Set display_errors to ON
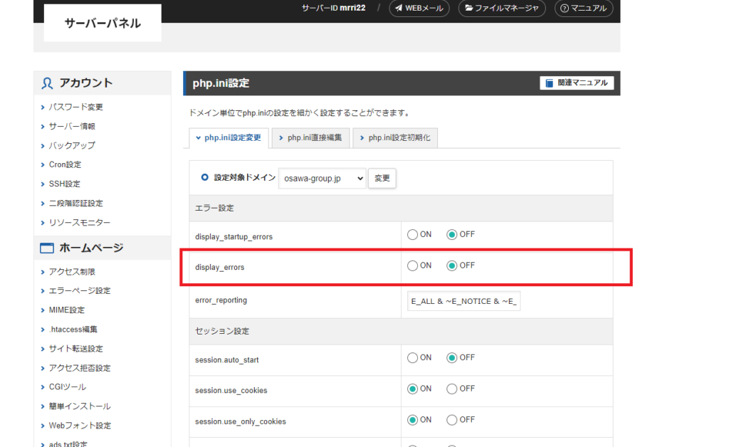The image size is (729, 447). [x=413, y=265]
